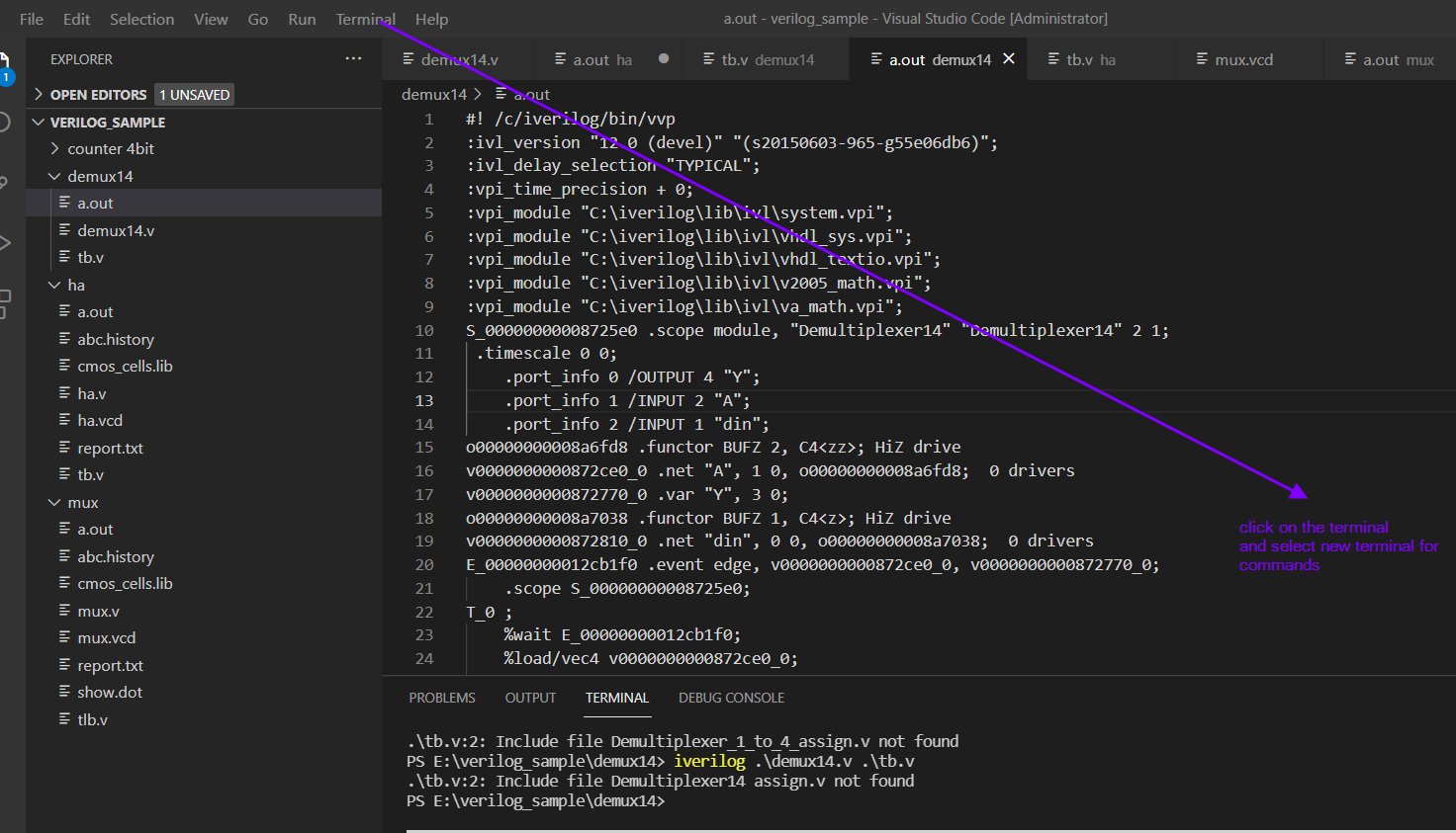The image size is (1456, 833).
Task: Open a.out under the mux folder
Action: coord(204,529)
